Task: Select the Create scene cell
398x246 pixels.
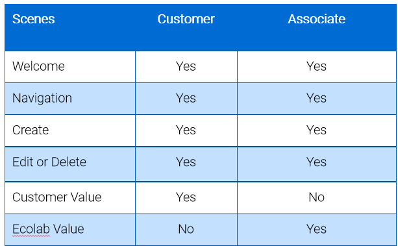Action: tap(70, 130)
